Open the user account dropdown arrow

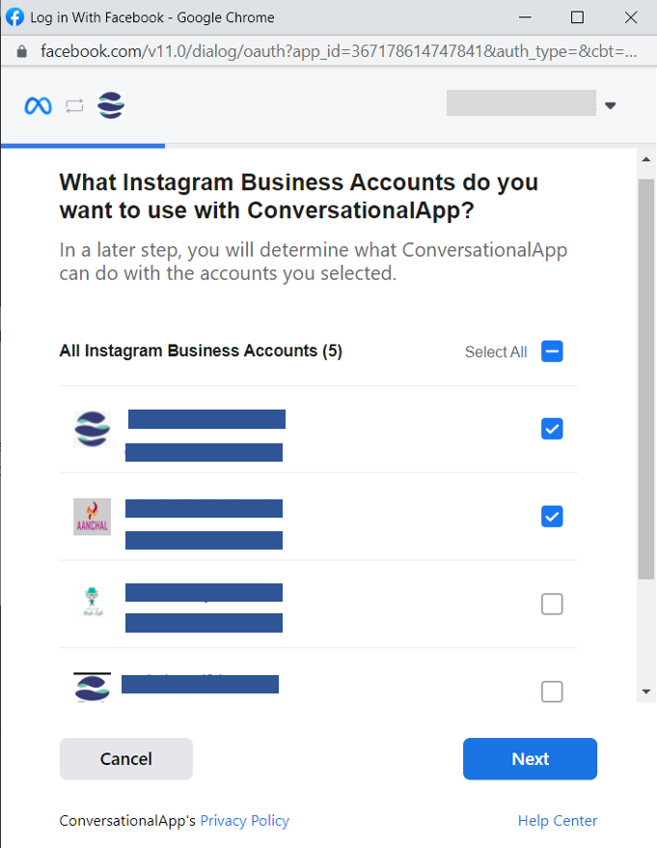[610, 105]
